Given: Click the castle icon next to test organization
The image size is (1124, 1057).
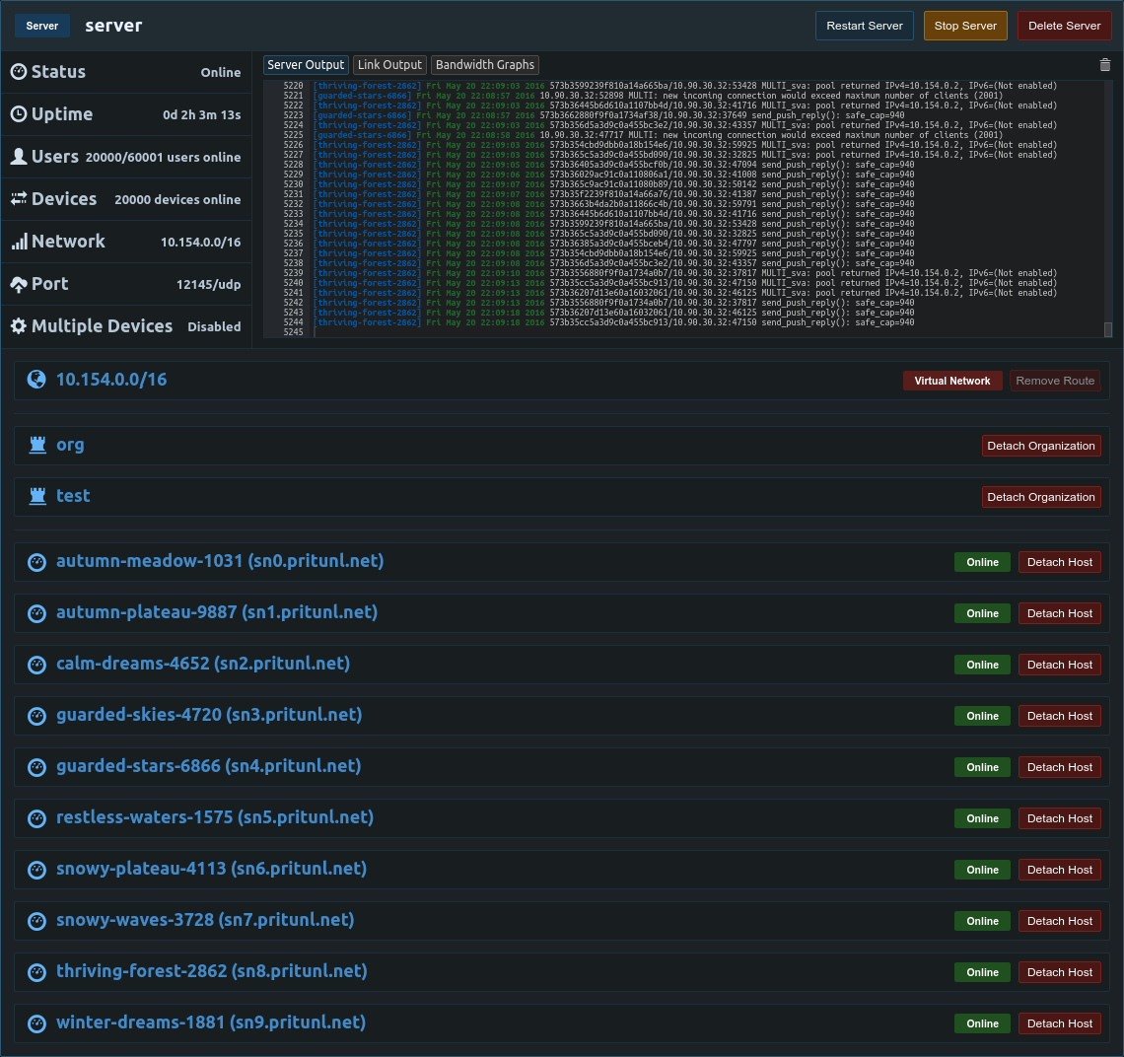Looking at the screenshot, I should [x=37, y=496].
